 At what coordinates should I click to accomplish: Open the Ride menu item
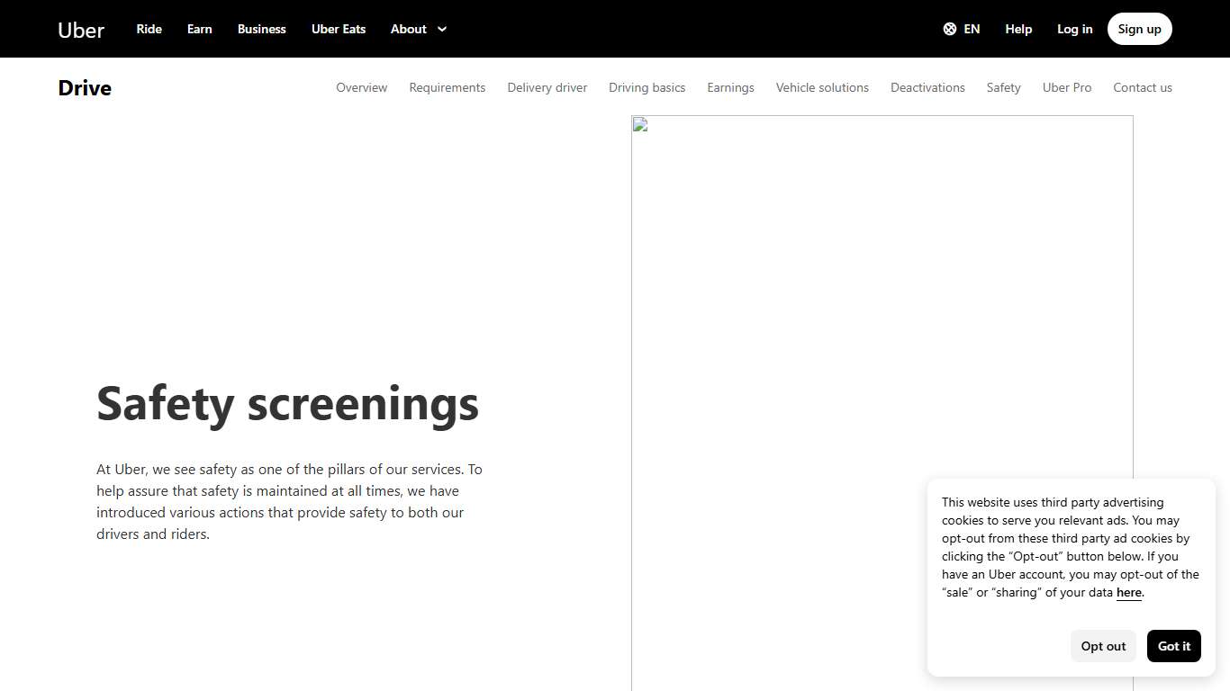coord(149,29)
